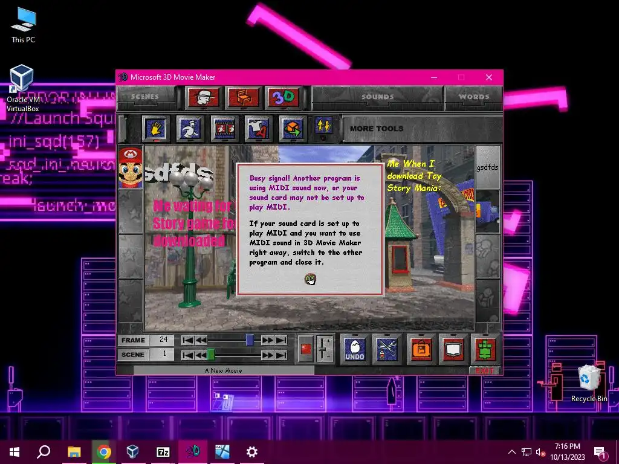
Task: Open the Recycle Bin desktop icon
Action: [x=589, y=383]
